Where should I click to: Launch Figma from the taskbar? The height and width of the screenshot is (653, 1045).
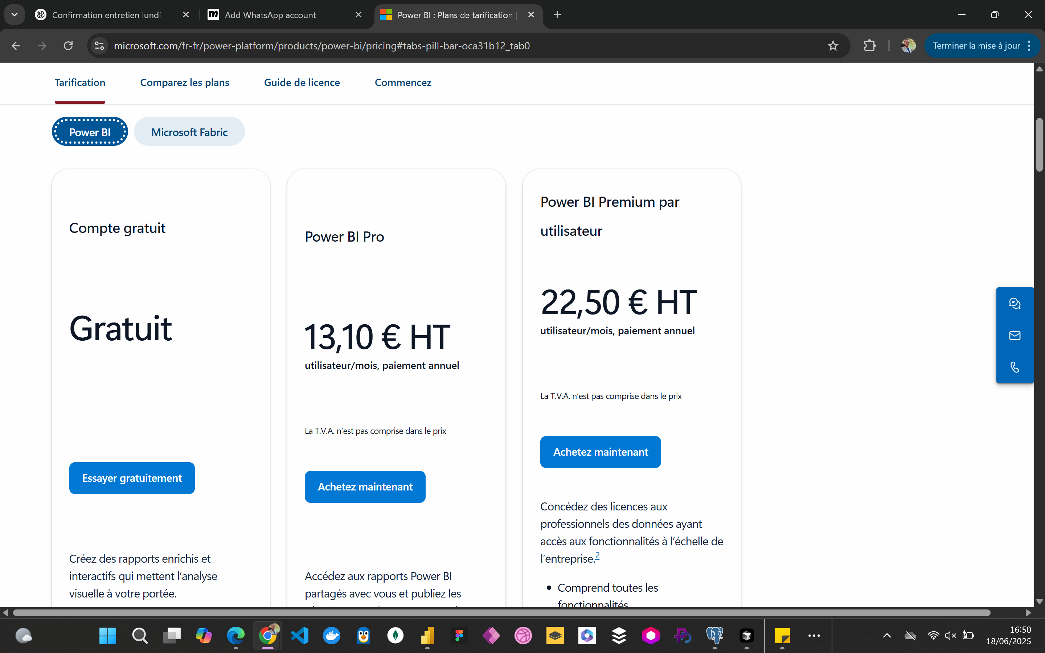(459, 635)
